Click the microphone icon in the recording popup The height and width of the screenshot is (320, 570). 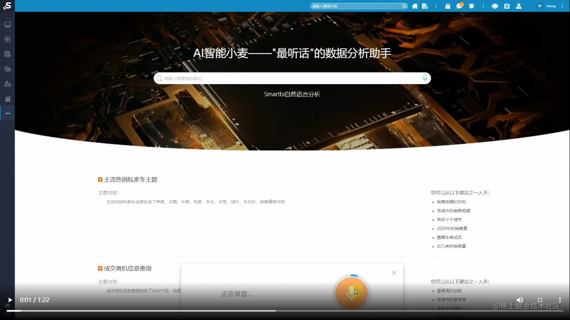(351, 292)
